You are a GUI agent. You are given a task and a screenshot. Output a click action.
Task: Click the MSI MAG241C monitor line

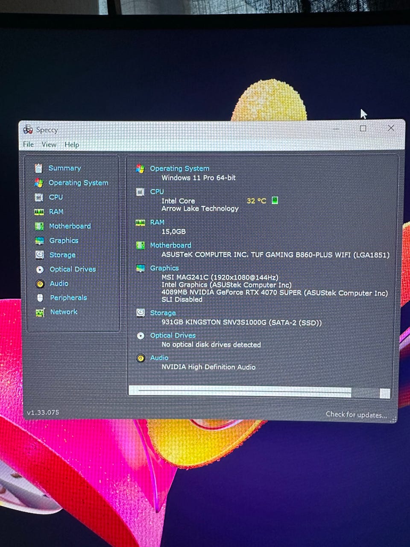(220, 277)
